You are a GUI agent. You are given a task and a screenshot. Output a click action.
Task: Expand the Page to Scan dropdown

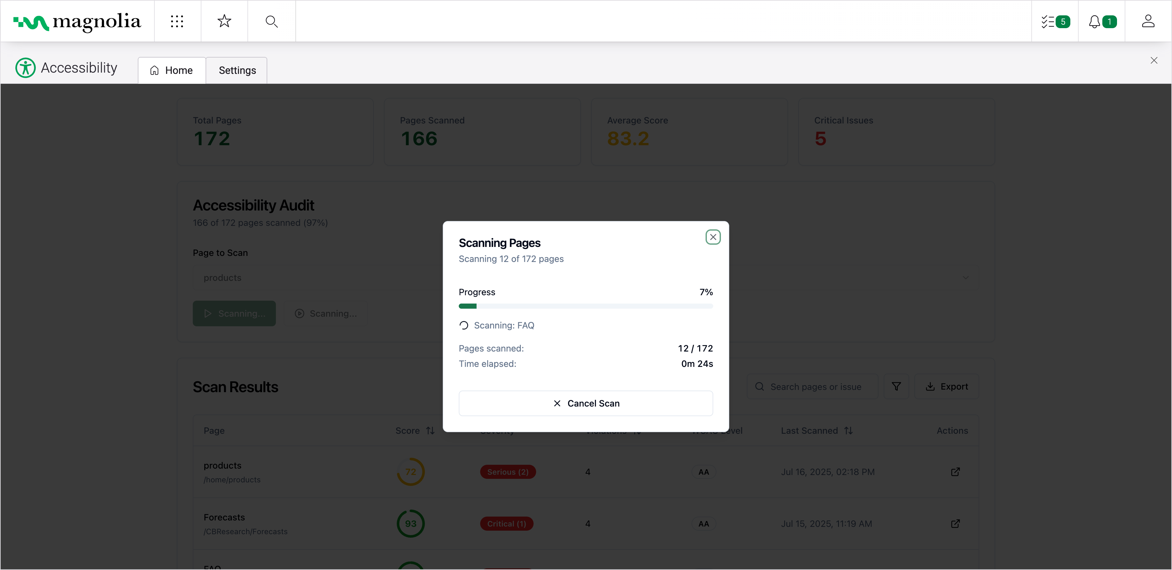pyautogui.click(x=965, y=278)
